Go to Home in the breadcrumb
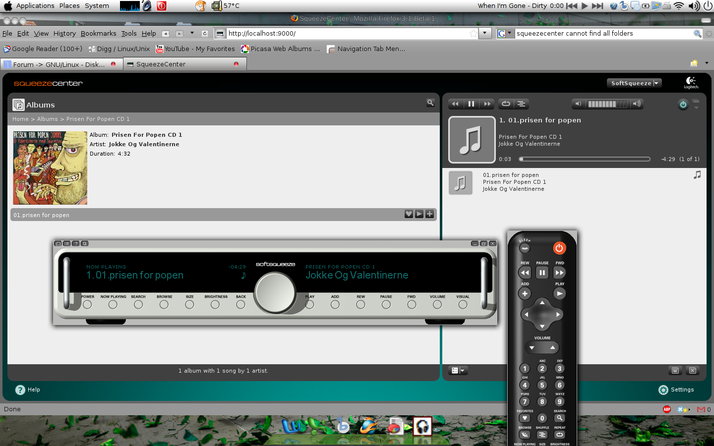The height and width of the screenshot is (446, 714). coord(20,119)
